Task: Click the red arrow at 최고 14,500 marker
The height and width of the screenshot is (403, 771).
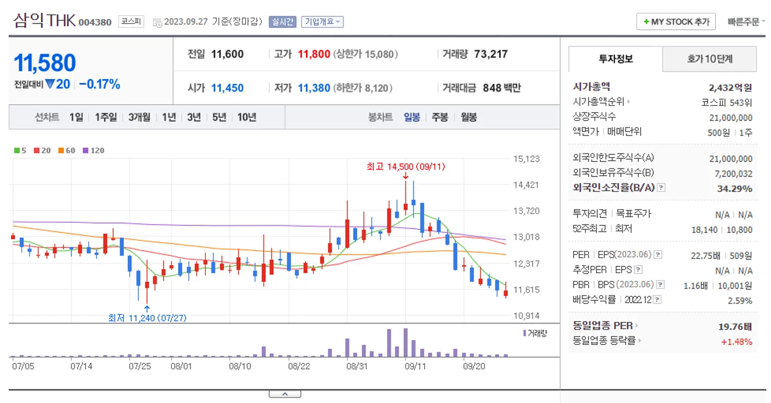Action: pyautogui.click(x=406, y=176)
